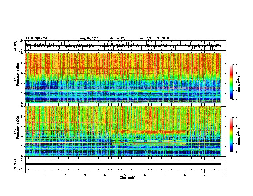This screenshot has height=196, width=253.
Task: Click the "-7" tick on ch.1 colorbar
Action: pos(236,99)
